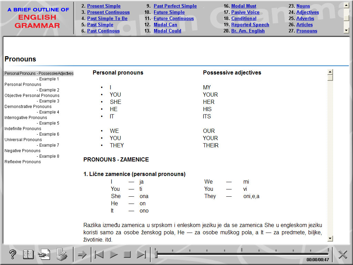Click the lesson list scroll-up arrow
The width and height of the screenshot is (353, 265).
[x=347, y=4]
